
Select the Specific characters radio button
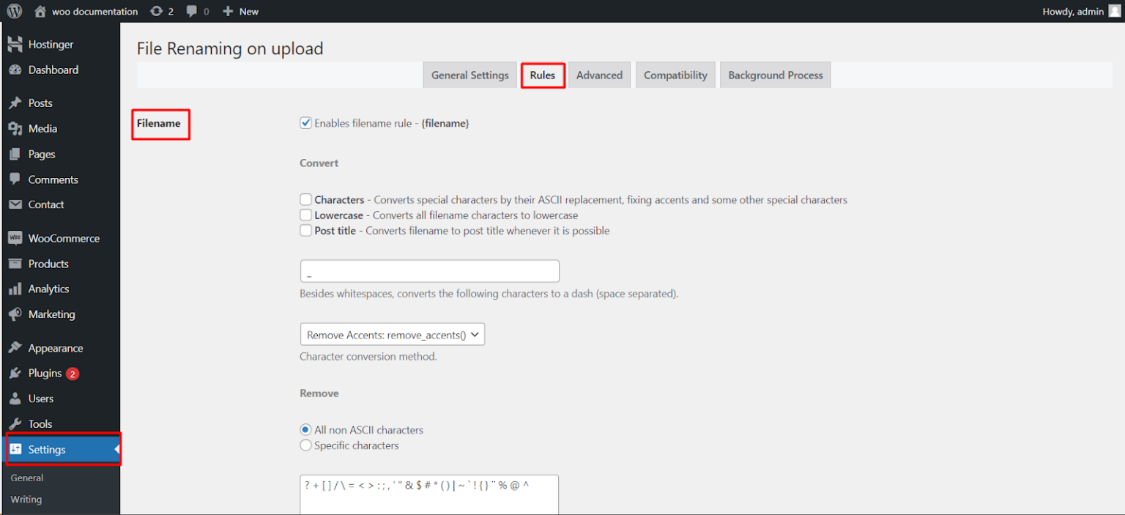pos(305,445)
